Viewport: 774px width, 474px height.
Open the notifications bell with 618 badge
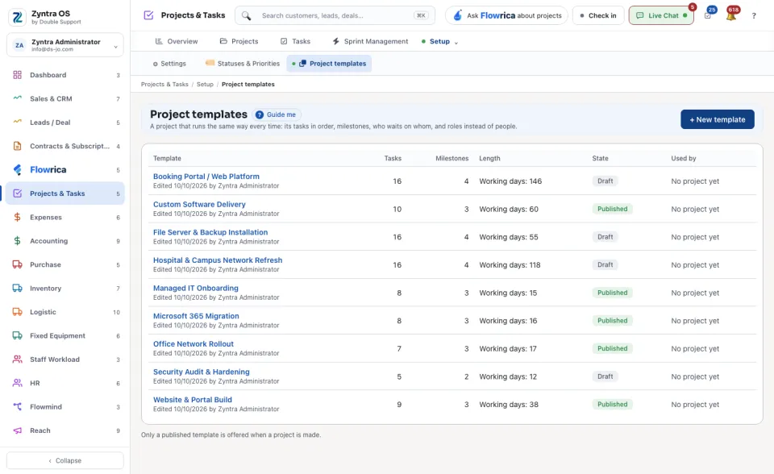(731, 16)
